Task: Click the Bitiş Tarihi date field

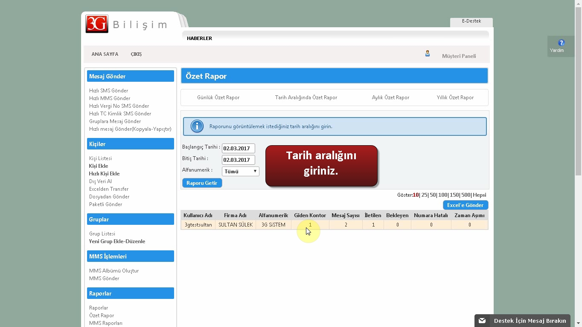Action: (238, 160)
